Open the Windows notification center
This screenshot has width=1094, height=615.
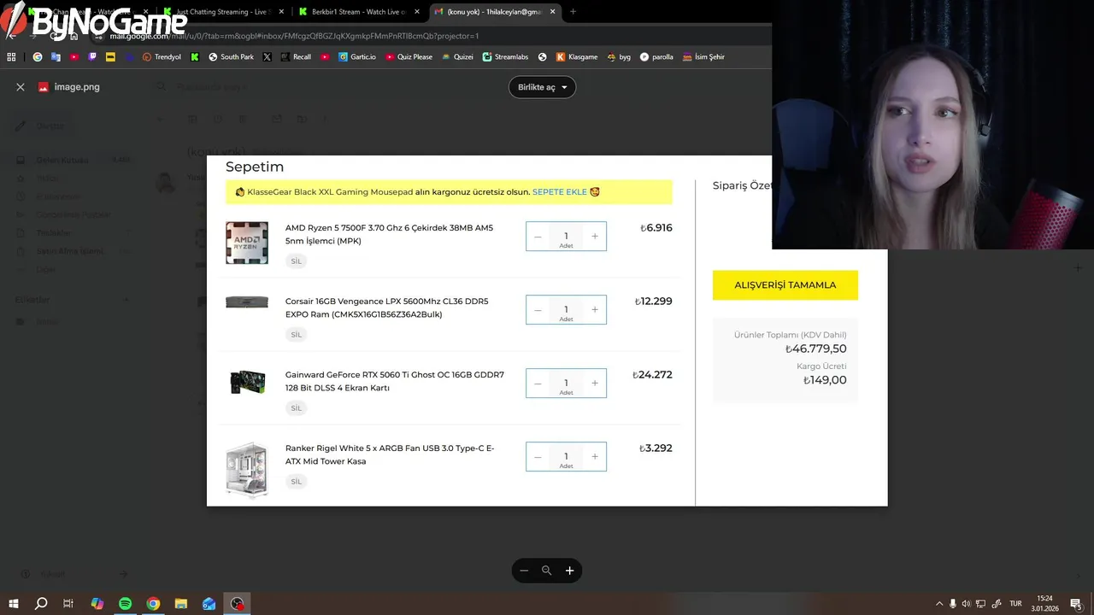click(x=1076, y=603)
